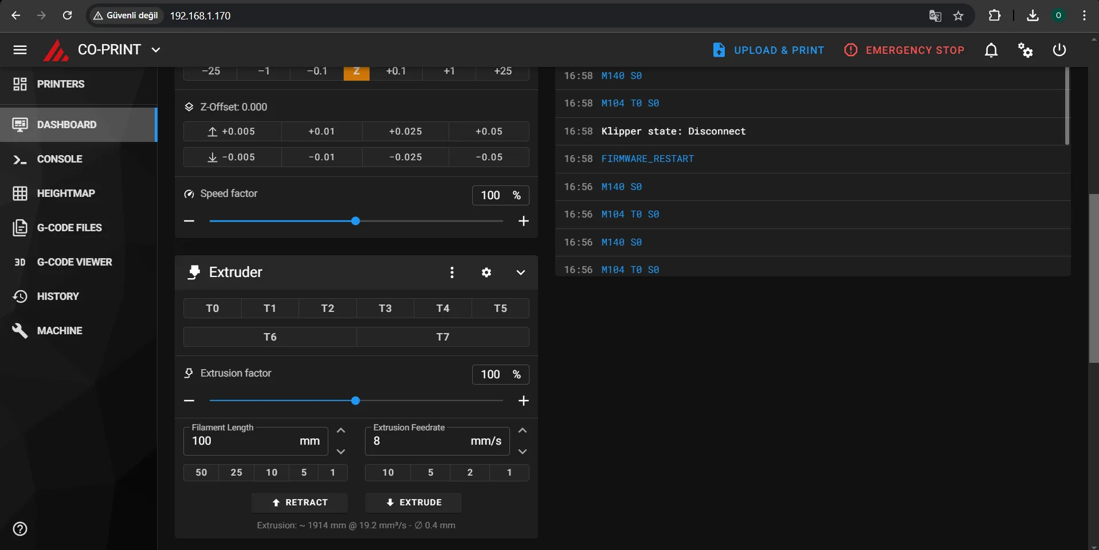1099x550 pixels.
Task: Open G-CODE FILES page
Action: tap(78, 227)
